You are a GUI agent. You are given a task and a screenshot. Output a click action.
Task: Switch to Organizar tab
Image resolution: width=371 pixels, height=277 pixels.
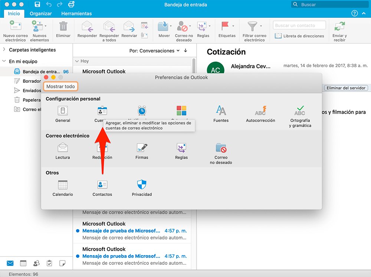pyautogui.click(x=41, y=13)
